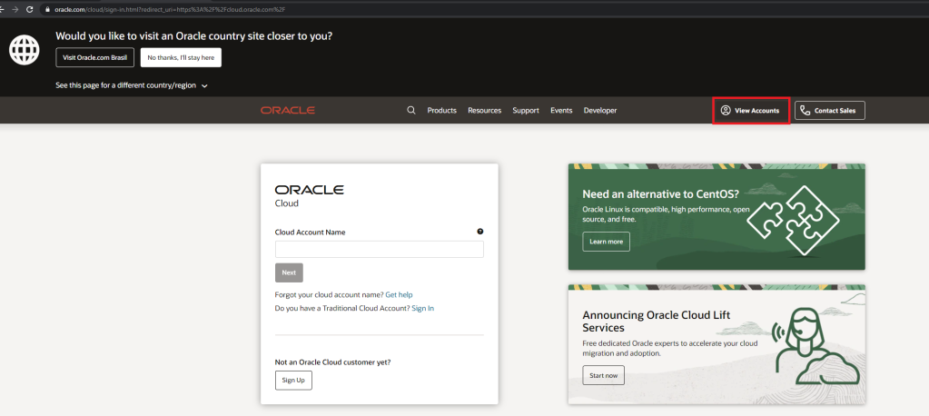The height and width of the screenshot is (416, 929).
Task: Open search with the magnifier icon
Action: pyautogui.click(x=411, y=110)
